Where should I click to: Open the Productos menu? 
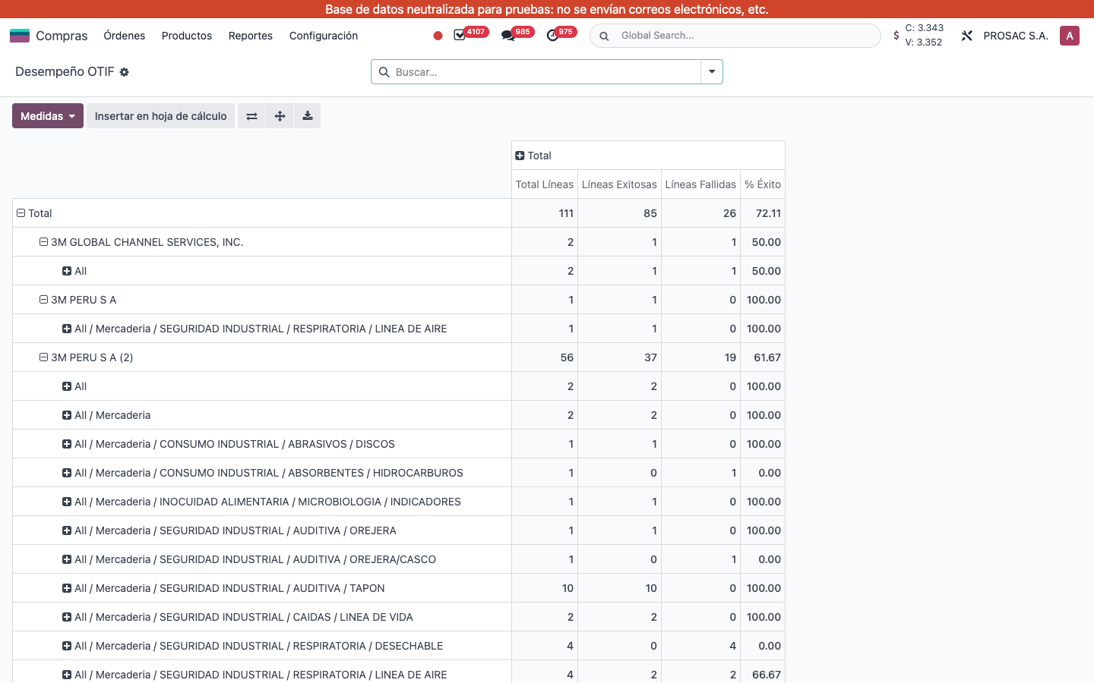(x=187, y=36)
